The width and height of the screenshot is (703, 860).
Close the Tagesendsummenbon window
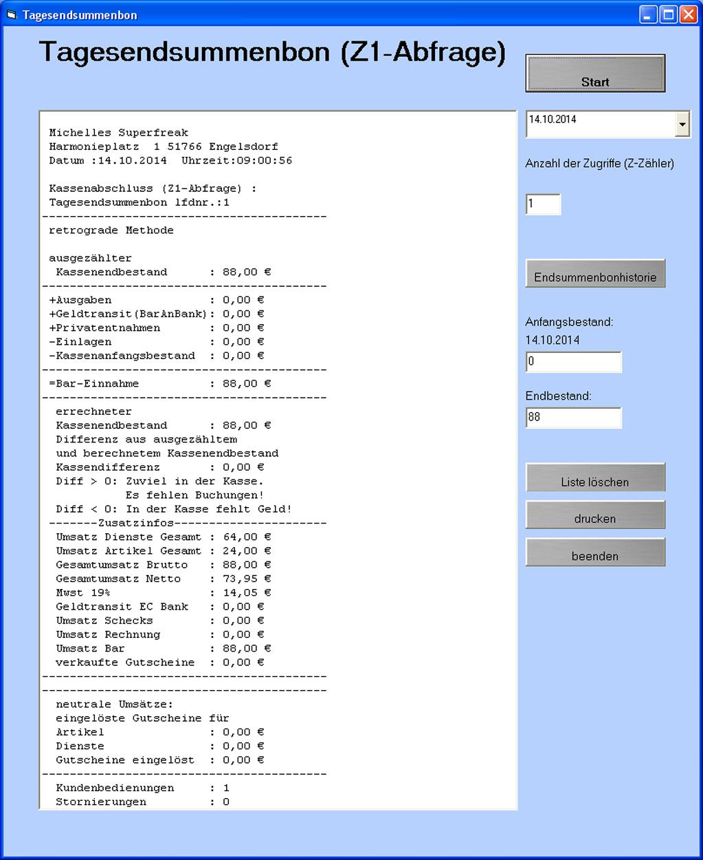click(x=688, y=14)
